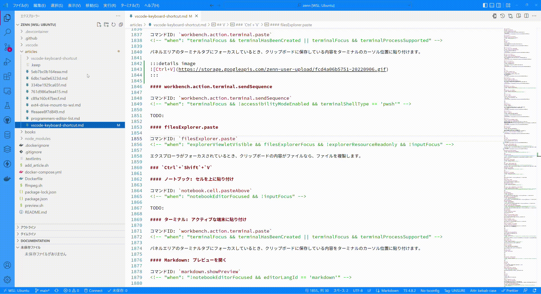Open the Search view in activity bar
Screen dimensions: 541x294
pyautogui.click(x=7, y=32)
